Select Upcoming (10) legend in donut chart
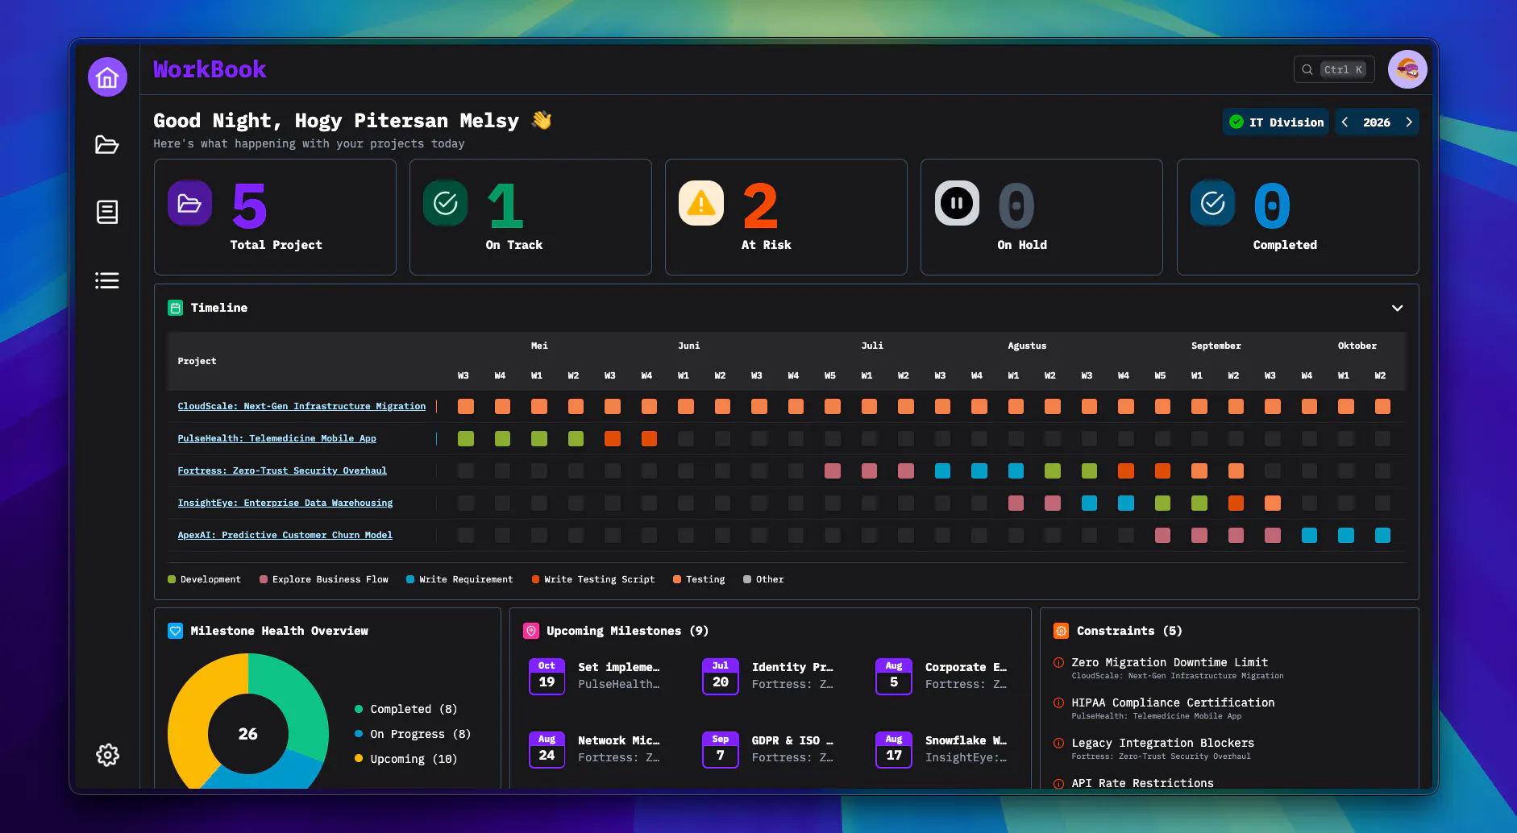The width and height of the screenshot is (1517, 833). pos(406,759)
